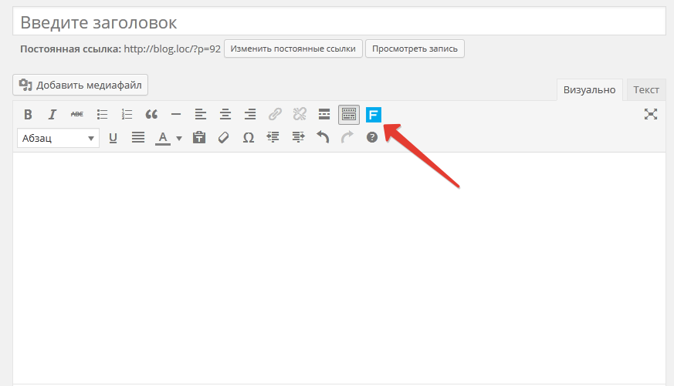Screen dimensions: 674x386
Task: Switch to the Текст editor tab
Action: coord(646,89)
